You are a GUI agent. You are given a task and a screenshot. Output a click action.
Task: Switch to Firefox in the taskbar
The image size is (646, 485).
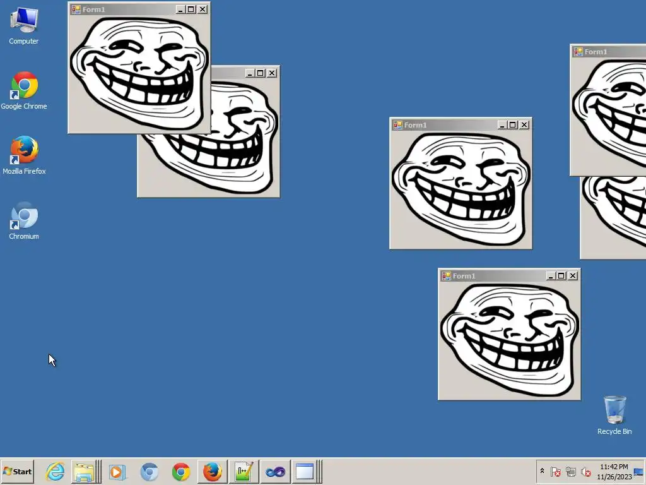coord(212,471)
